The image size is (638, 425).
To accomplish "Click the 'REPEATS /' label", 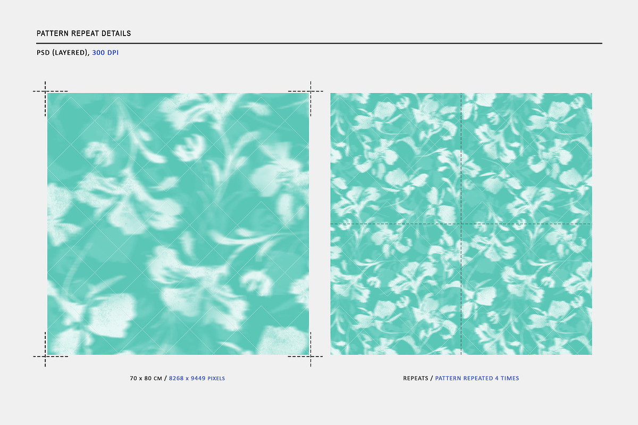I will (x=418, y=378).
